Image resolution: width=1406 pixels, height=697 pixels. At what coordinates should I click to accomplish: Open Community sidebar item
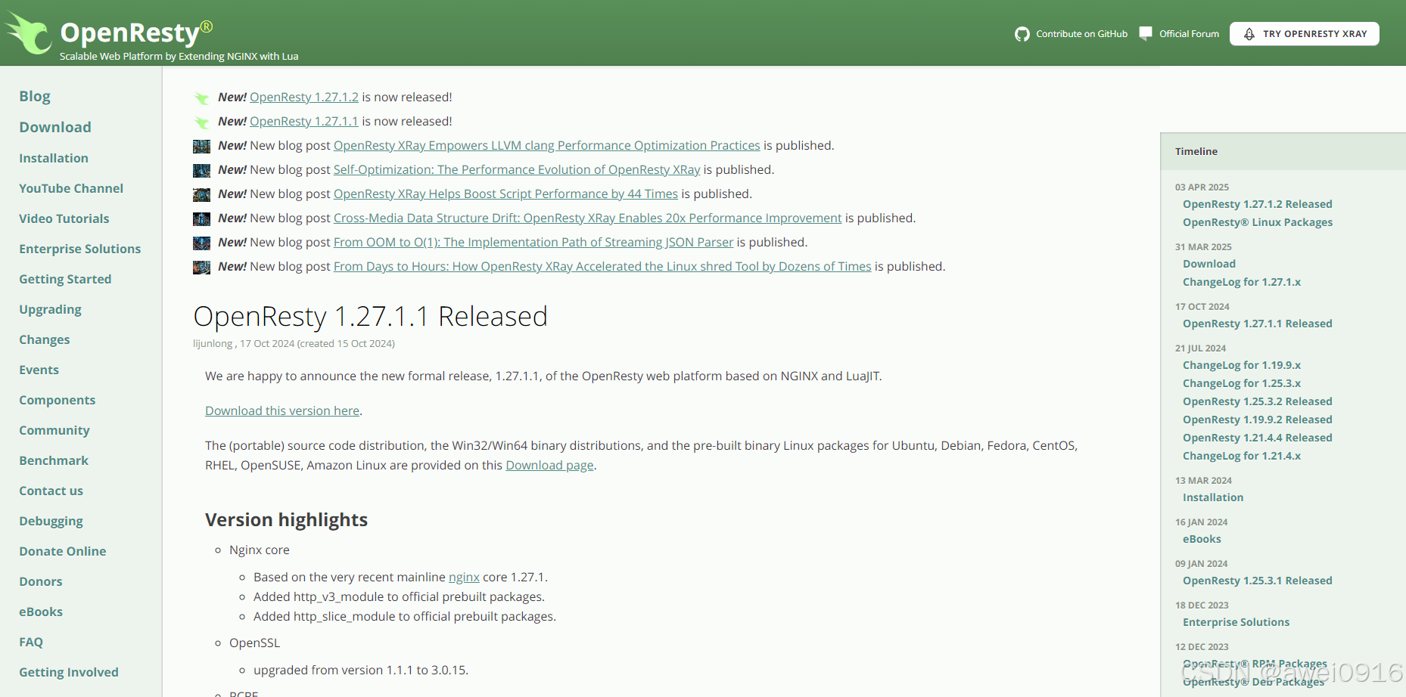(x=54, y=430)
